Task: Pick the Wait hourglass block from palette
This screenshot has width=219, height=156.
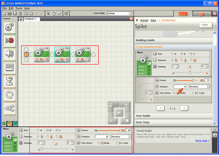Action: point(10,82)
